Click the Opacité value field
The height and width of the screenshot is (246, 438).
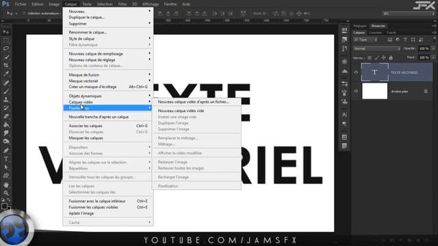pyautogui.click(x=424, y=49)
